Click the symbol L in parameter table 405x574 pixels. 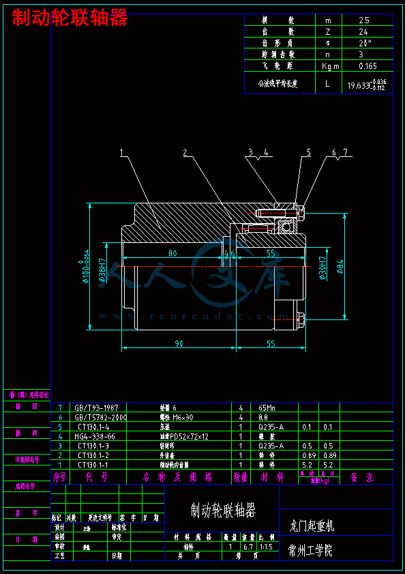tap(327, 83)
